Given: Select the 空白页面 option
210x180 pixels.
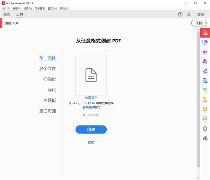Looking at the screenshot, I should [47, 111].
